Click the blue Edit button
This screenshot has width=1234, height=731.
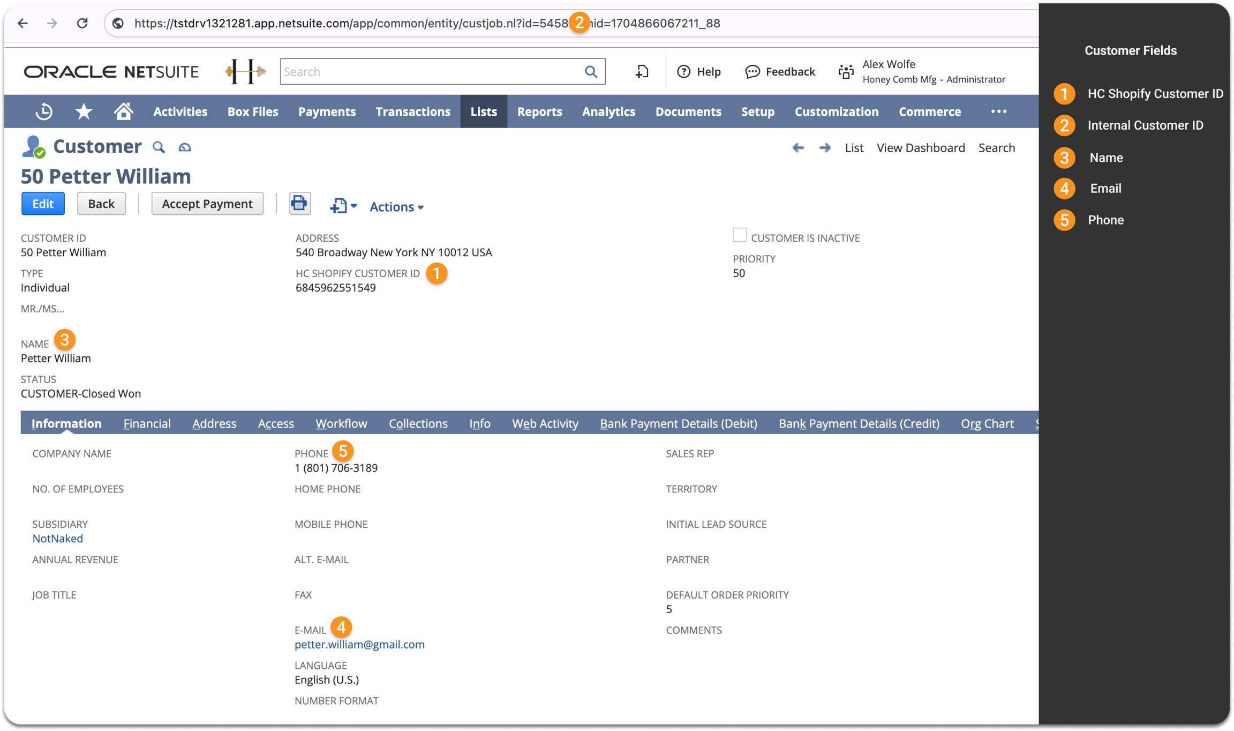pos(43,204)
